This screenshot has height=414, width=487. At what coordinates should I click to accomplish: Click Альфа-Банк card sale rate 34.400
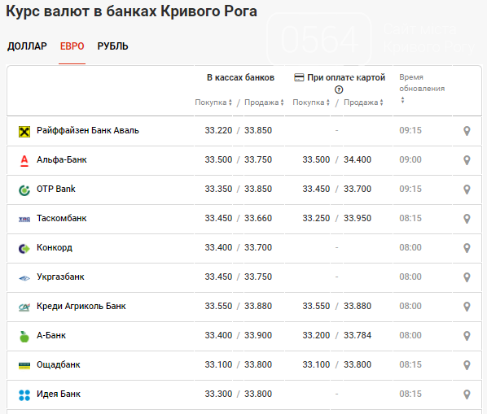358,159
